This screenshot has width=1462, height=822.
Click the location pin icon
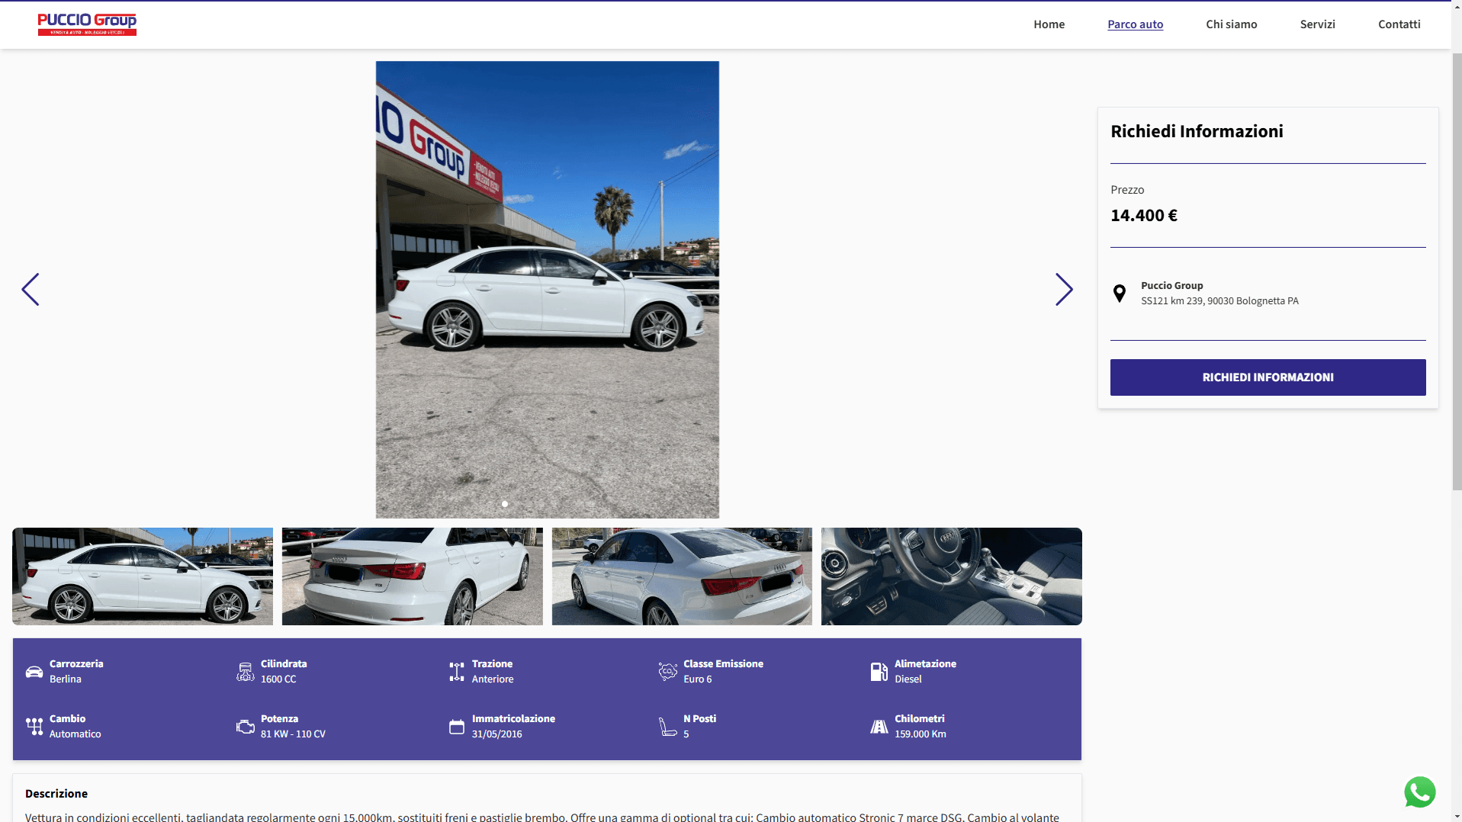pyautogui.click(x=1119, y=294)
